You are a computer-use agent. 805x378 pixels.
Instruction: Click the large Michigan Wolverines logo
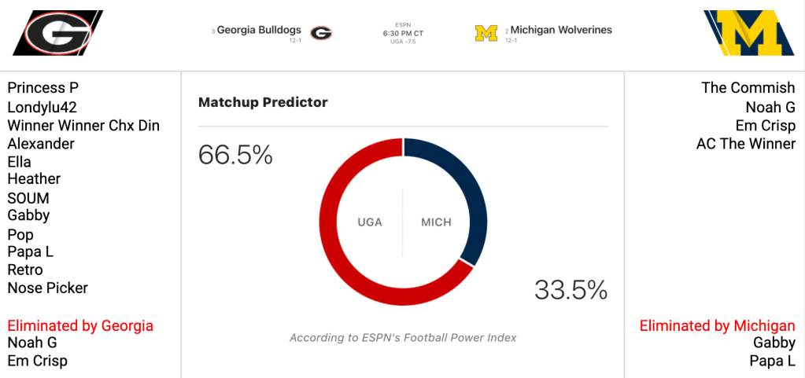coord(750,33)
